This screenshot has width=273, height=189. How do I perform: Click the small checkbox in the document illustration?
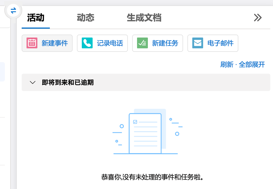tap(135, 122)
